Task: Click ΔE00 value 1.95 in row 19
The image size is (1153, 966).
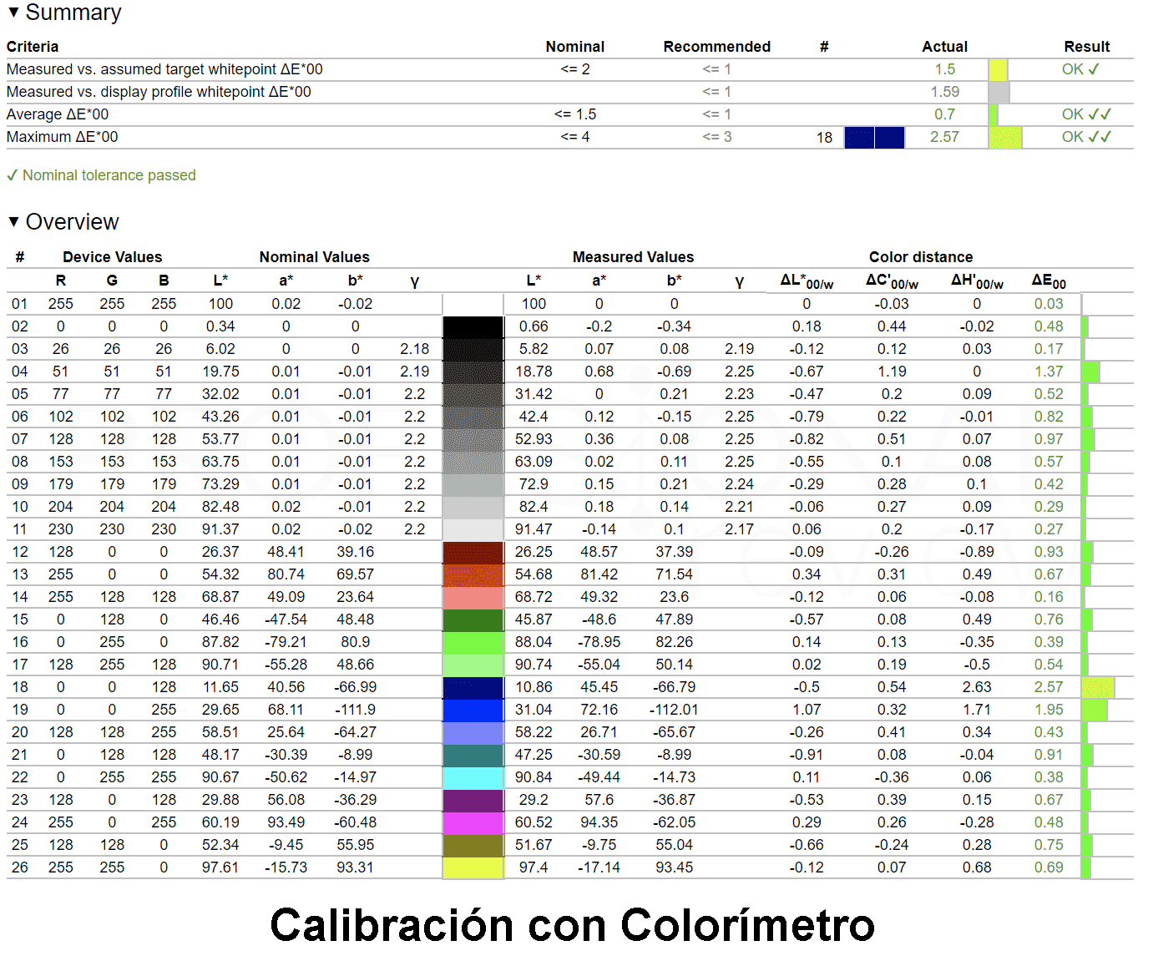Action: [x=1049, y=710]
